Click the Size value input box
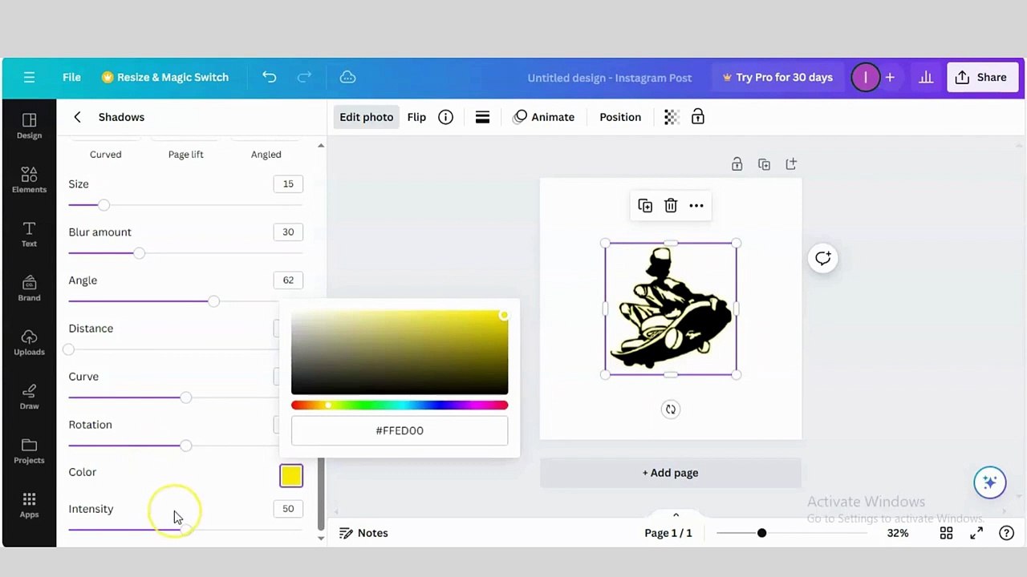The height and width of the screenshot is (577, 1027). [x=288, y=184]
